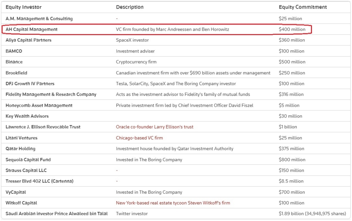Screen dimensions: 352x221
Task: Follow the Steven Witkoff's firm link
Action: [x=173, y=203]
